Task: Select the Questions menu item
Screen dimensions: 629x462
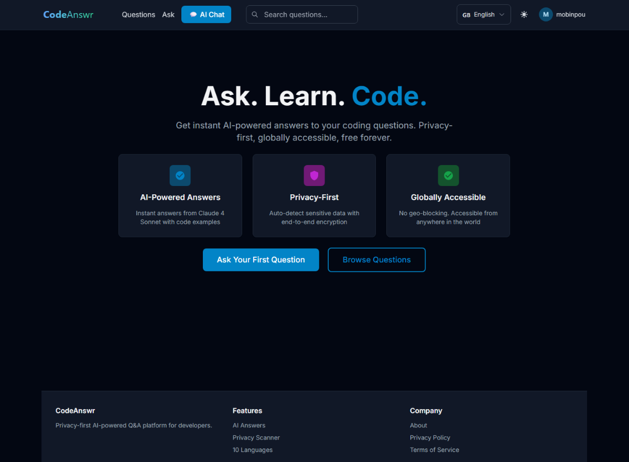Action: (138, 14)
